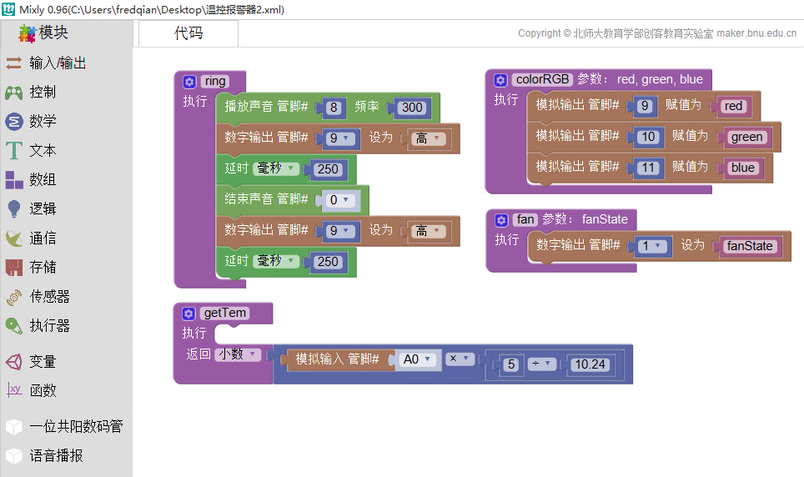Click gear icon on the fan function block
This screenshot has width=804, height=477.
click(501, 220)
